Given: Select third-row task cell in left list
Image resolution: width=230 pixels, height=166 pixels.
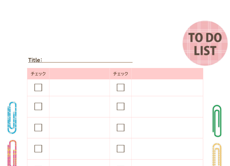Looking at the screenshot, I should pyautogui.click(x=79, y=128).
